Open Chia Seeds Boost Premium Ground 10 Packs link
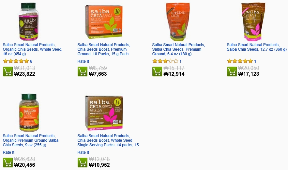The height and width of the screenshot is (170, 288). 104,49
